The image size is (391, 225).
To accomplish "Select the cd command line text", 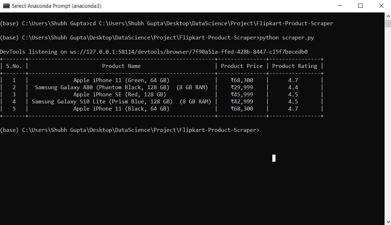I will (x=166, y=23).
